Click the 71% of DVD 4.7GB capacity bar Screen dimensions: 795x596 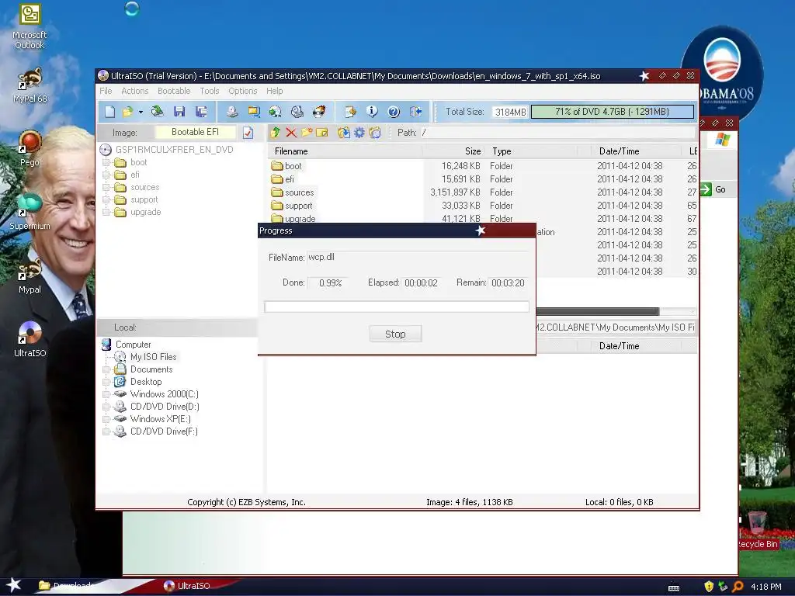613,112
